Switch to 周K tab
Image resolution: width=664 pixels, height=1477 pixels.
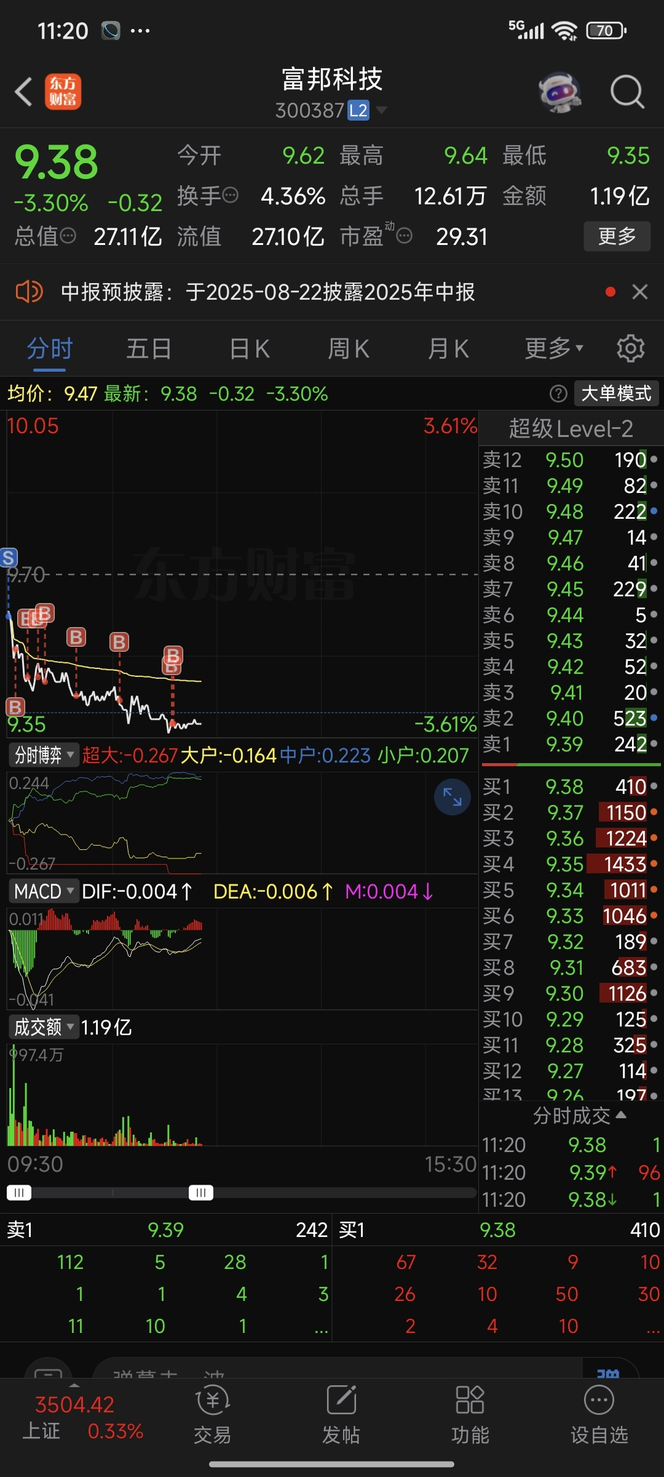coord(349,348)
